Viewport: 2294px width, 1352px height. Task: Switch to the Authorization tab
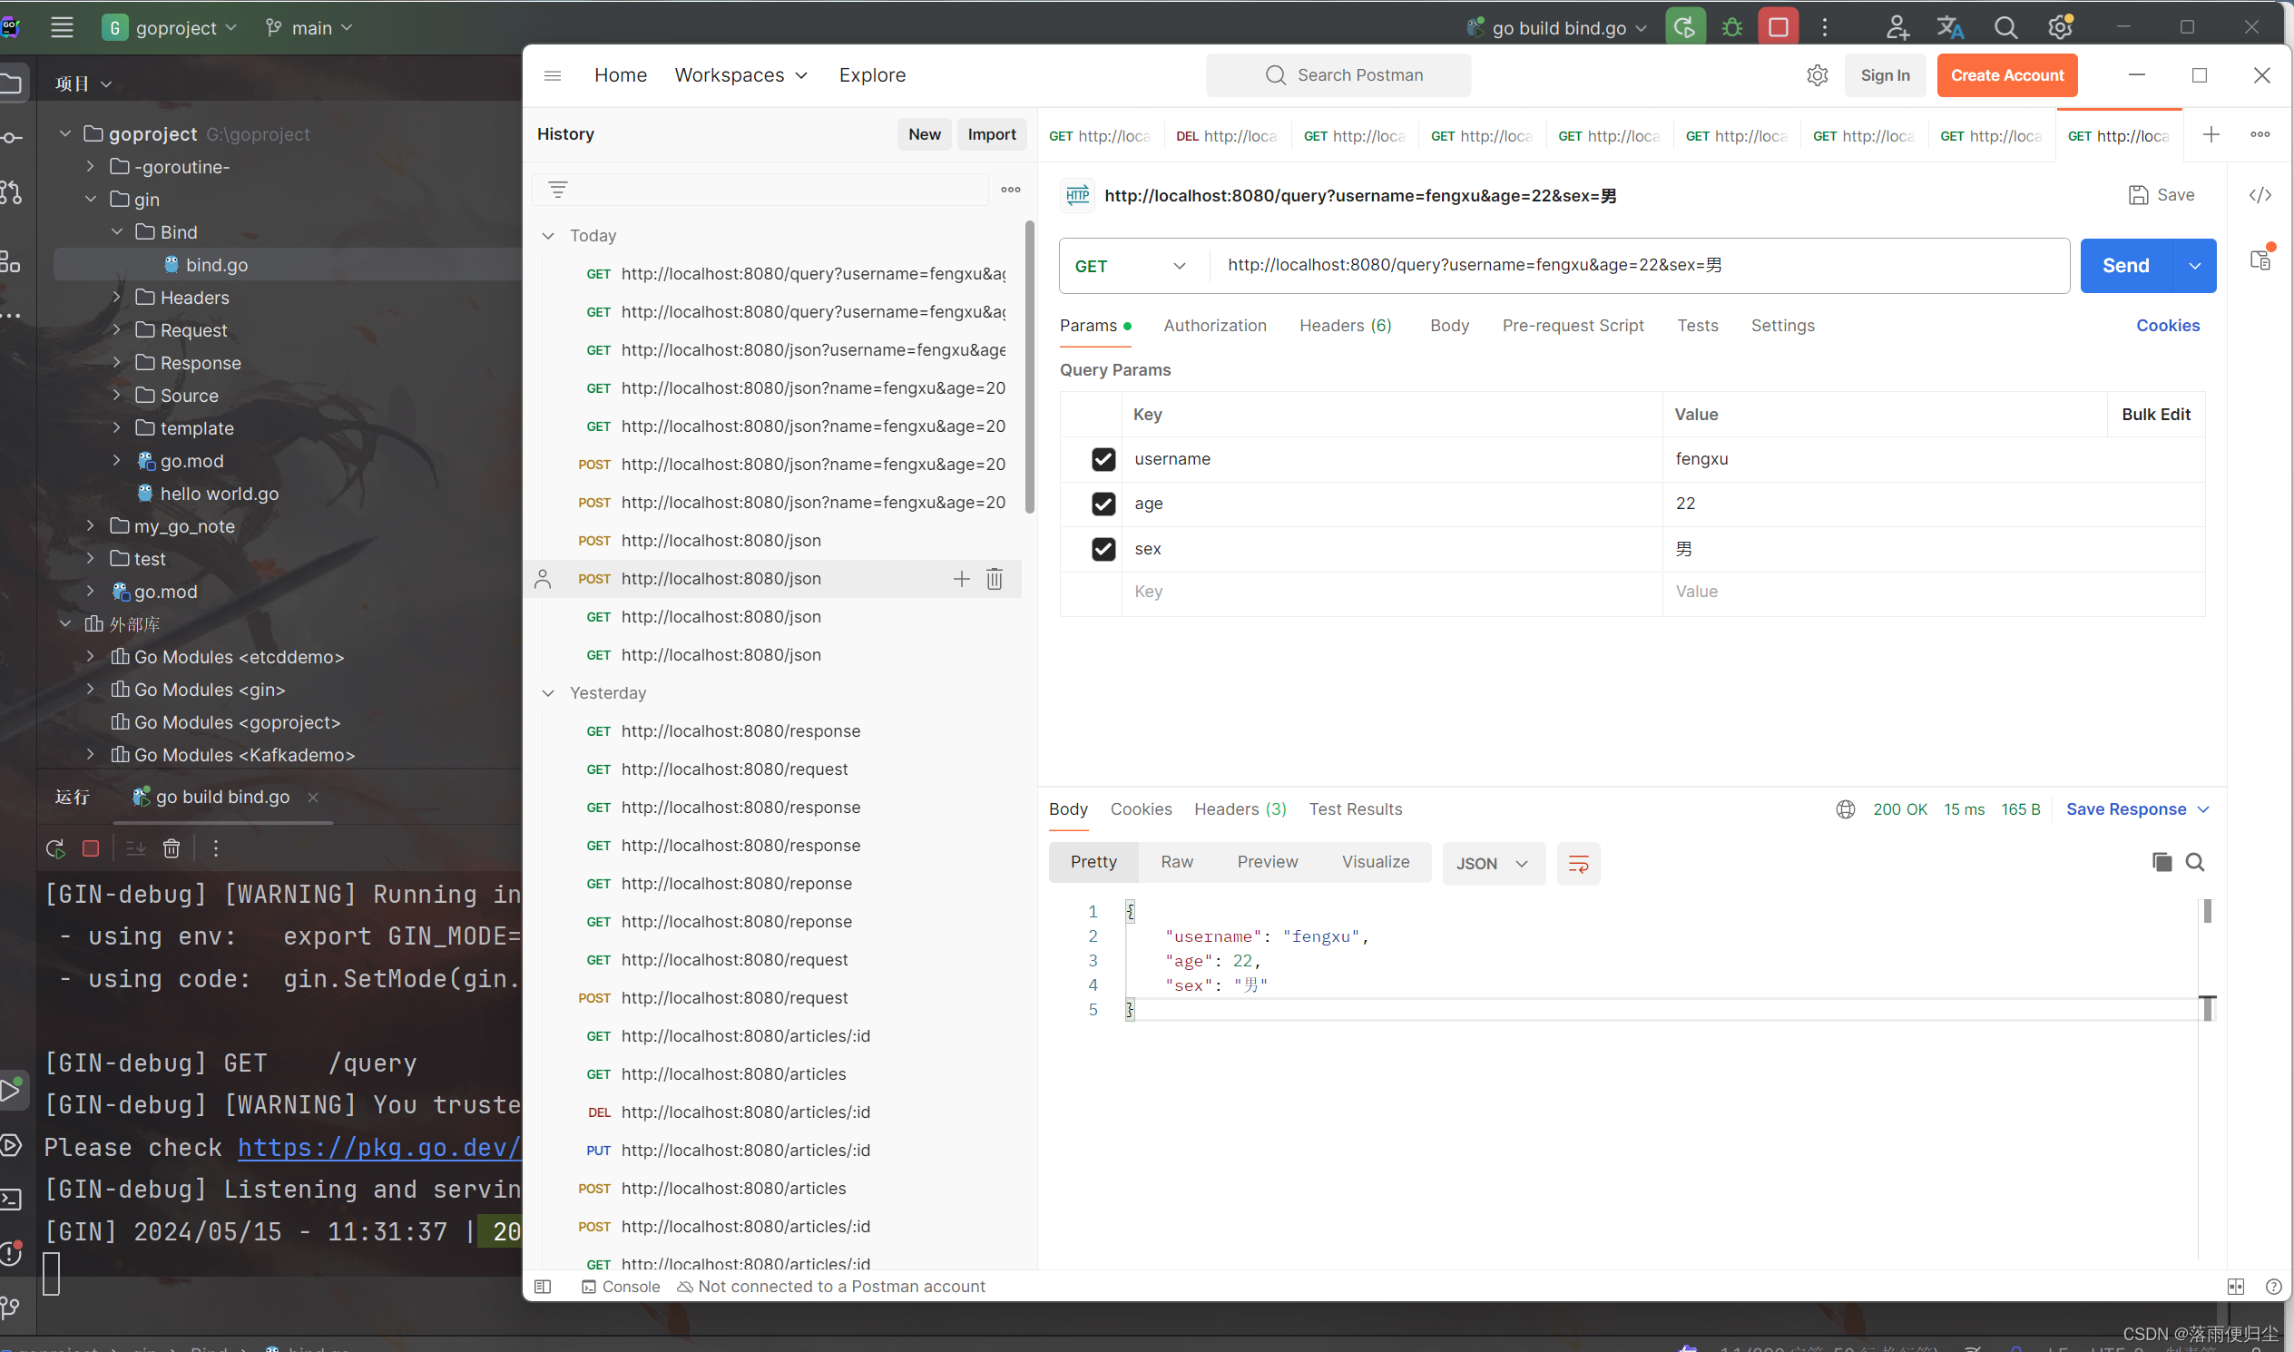click(1214, 325)
